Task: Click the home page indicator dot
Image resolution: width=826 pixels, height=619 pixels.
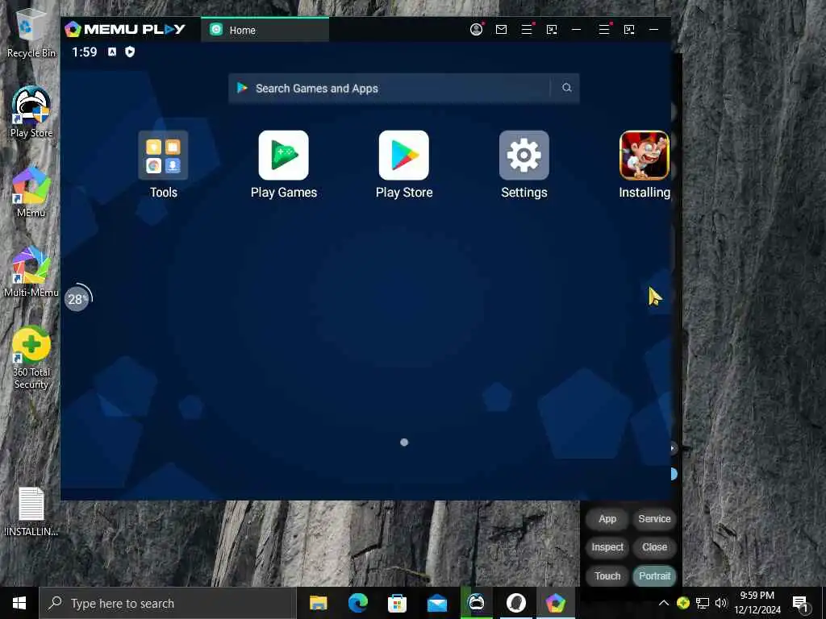Action: [404, 442]
